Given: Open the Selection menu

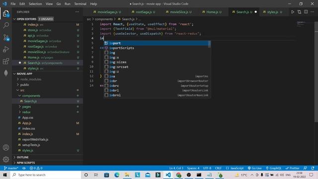Looking at the screenshot, I should (x=35, y=4).
